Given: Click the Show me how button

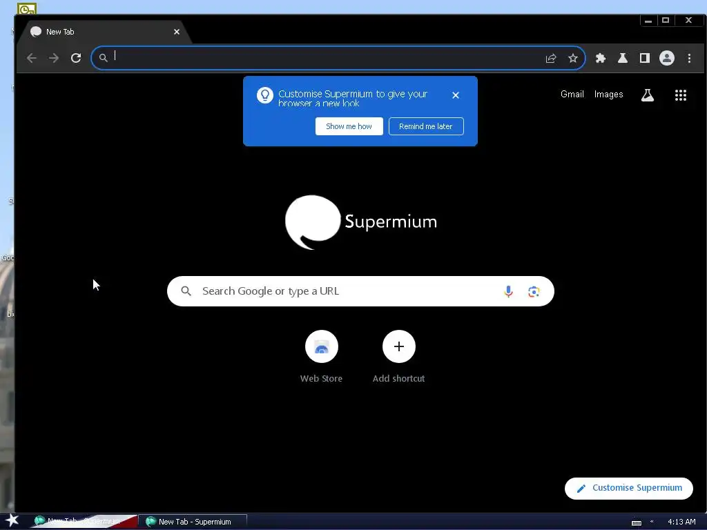Looking at the screenshot, I should [349, 126].
